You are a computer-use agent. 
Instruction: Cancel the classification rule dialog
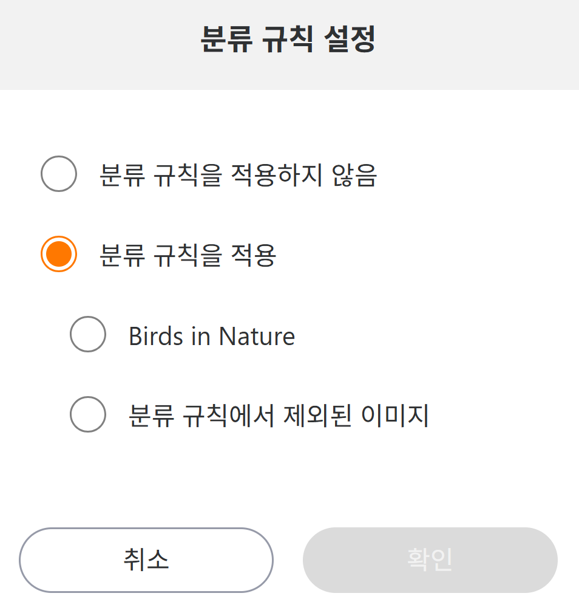146,560
